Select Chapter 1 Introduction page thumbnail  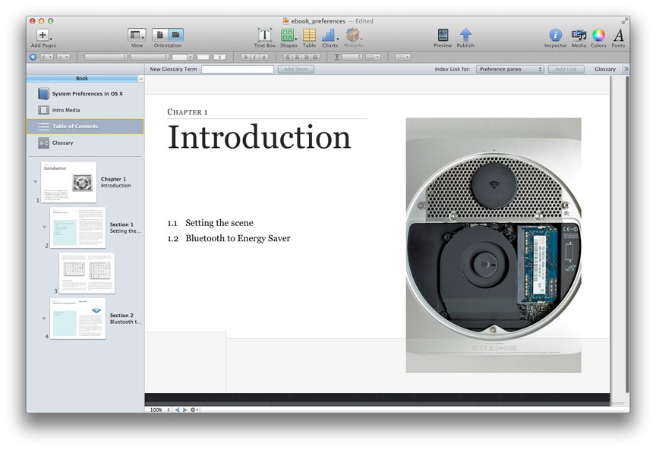[x=68, y=182]
